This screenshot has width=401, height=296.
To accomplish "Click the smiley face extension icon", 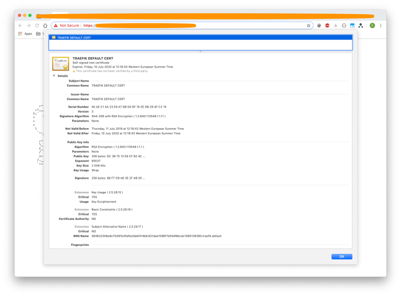I will tap(343, 24).
